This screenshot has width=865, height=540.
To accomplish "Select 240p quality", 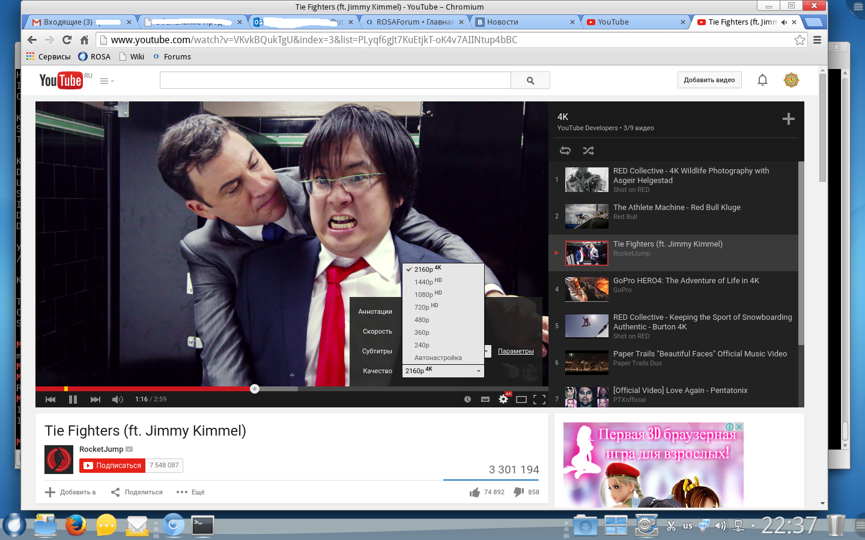I will click(x=443, y=345).
